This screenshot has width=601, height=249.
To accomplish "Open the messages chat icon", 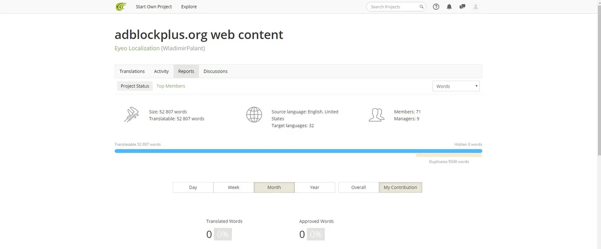I will pyautogui.click(x=462, y=7).
